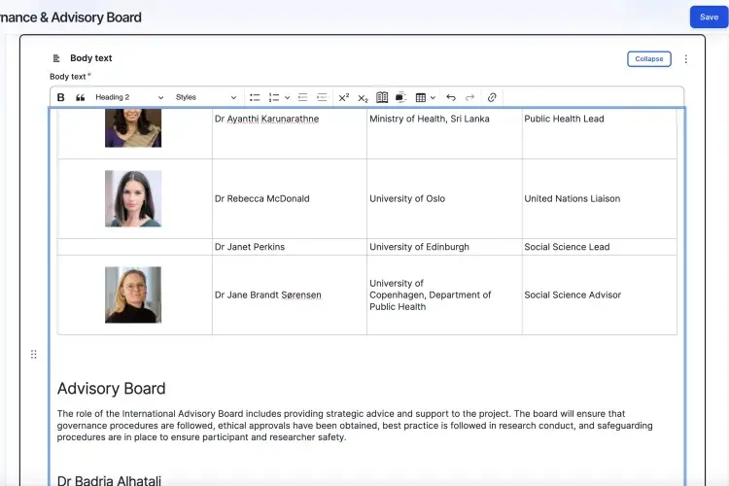Open the Styles dropdown
The image size is (729, 486).
tap(205, 97)
